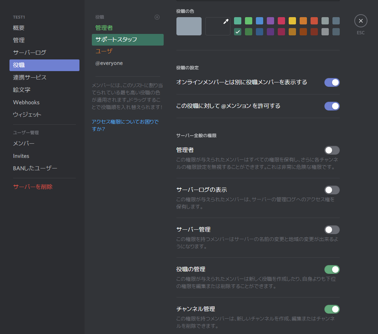This screenshot has height=334, width=378.
Task: Pick the slate blue-gray color swatch
Action: click(x=336, y=21)
